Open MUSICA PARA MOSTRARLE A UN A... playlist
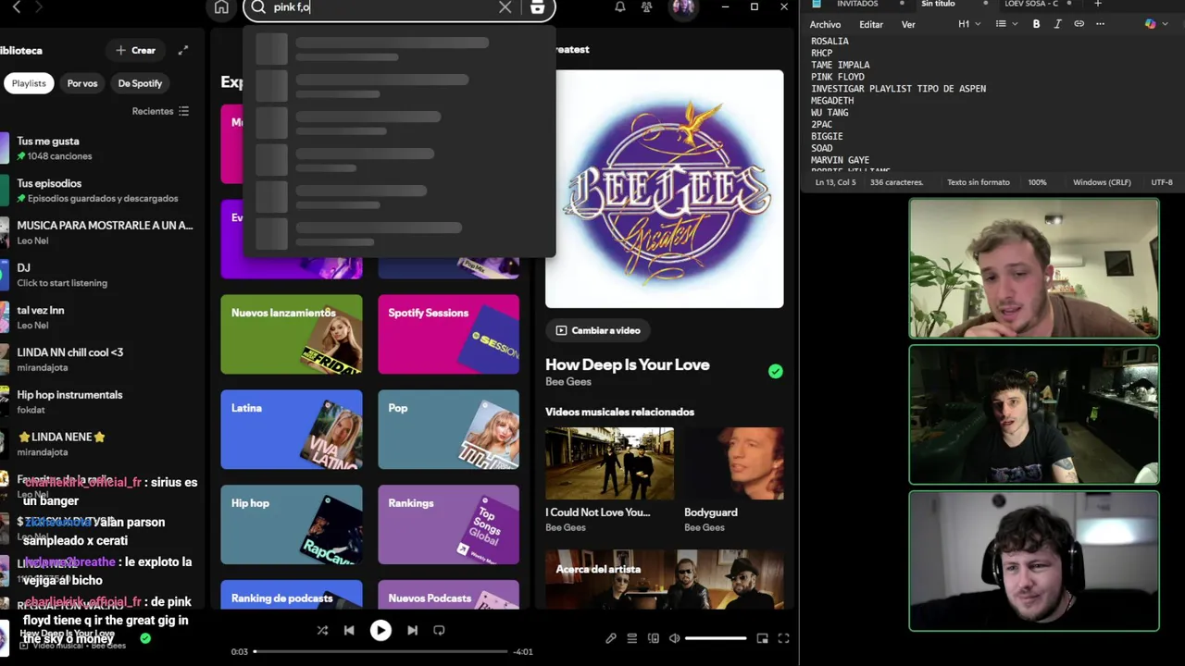Viewport: 1185px width, 666px height. [x=102, y=232]
